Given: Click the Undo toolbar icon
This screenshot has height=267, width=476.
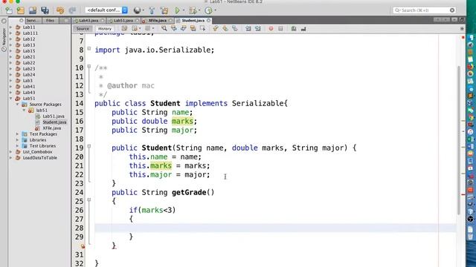Looking at the screenshot, I should 60,10.
